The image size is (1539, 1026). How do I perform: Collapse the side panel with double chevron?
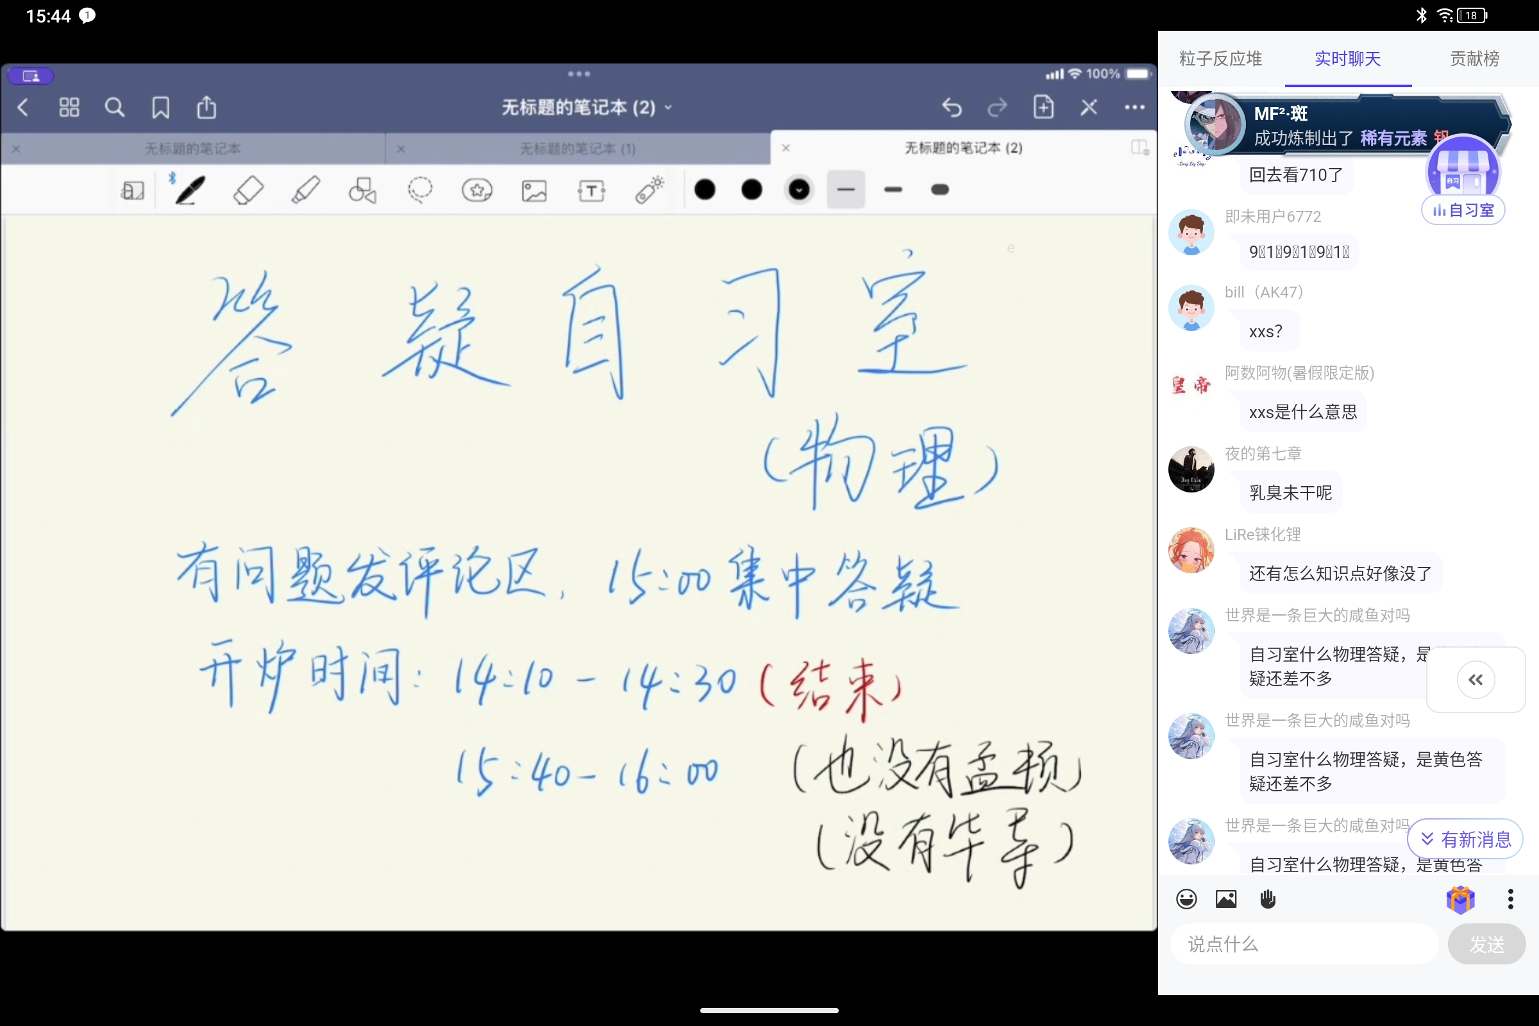pyautogui.click(x=1476, y=680)
